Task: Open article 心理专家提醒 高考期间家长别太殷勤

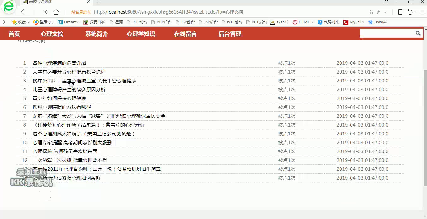Action: pyautogui.click(x=72, y=142)
